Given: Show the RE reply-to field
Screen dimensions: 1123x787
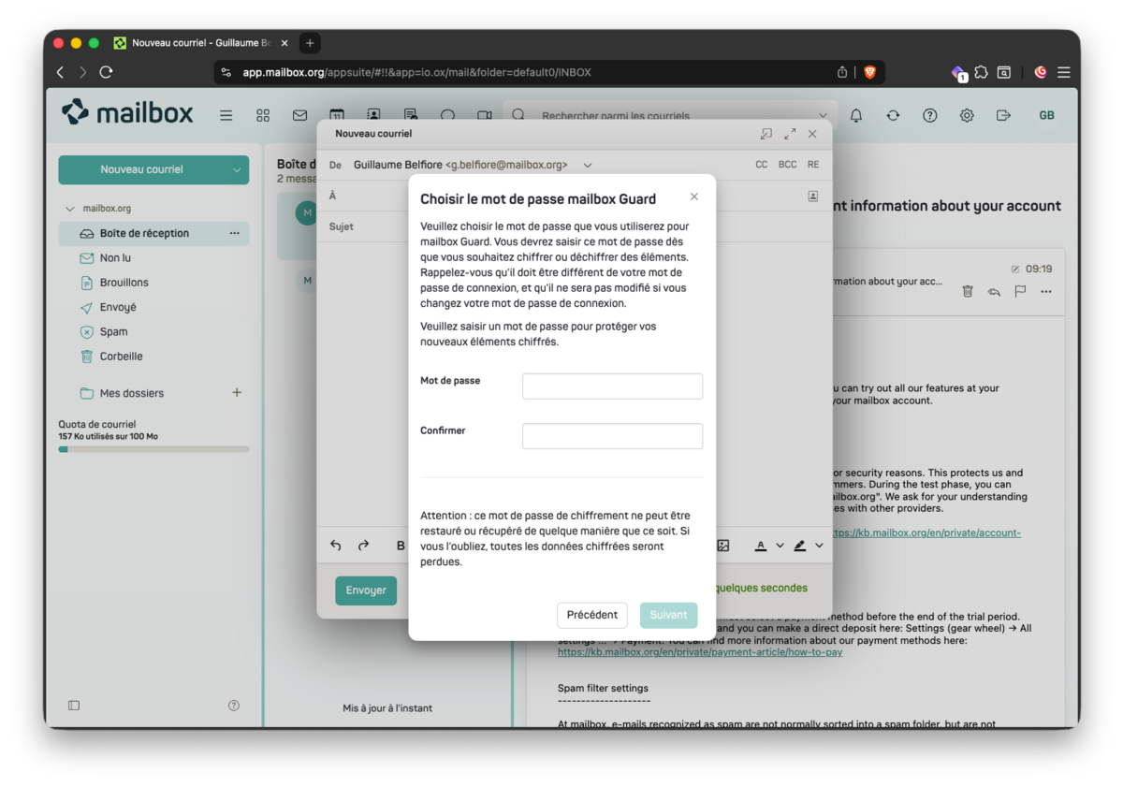Looking at the screenshot, I should (813, 165).
